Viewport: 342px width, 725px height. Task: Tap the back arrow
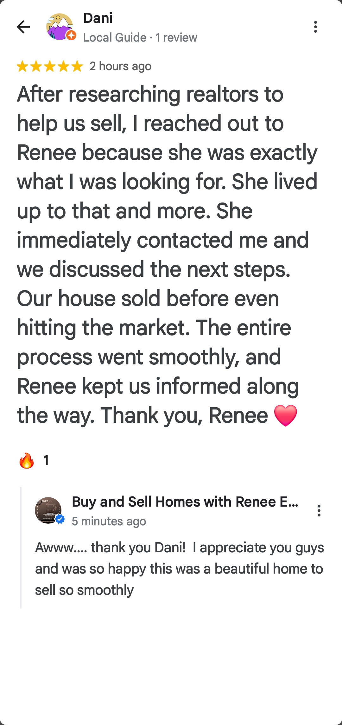pyautogui.click(x=23, y=27)
